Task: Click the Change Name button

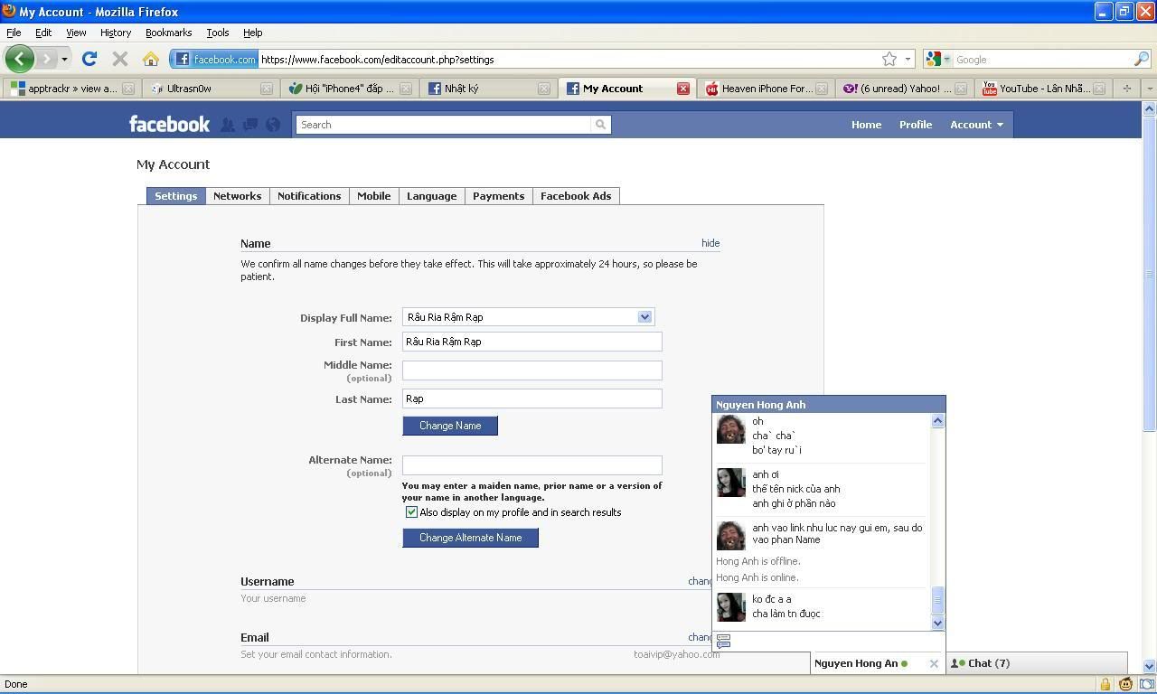Action: [x=450, y=426]
